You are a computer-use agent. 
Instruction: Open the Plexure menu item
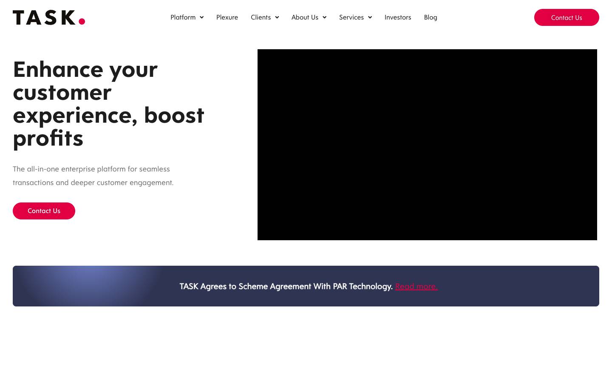pos(227,17)
